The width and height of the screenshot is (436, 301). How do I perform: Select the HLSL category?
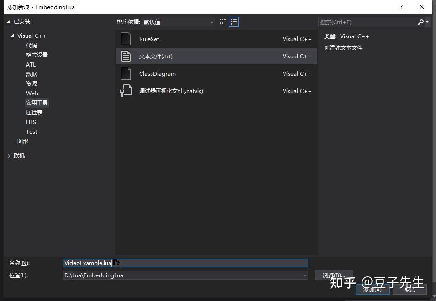(x=32, y=122)
